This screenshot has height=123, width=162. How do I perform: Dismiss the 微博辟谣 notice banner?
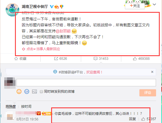pyautogui.click(x=152, y=72)
